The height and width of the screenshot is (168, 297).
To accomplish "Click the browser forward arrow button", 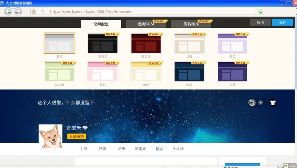I will coord(18,12).
